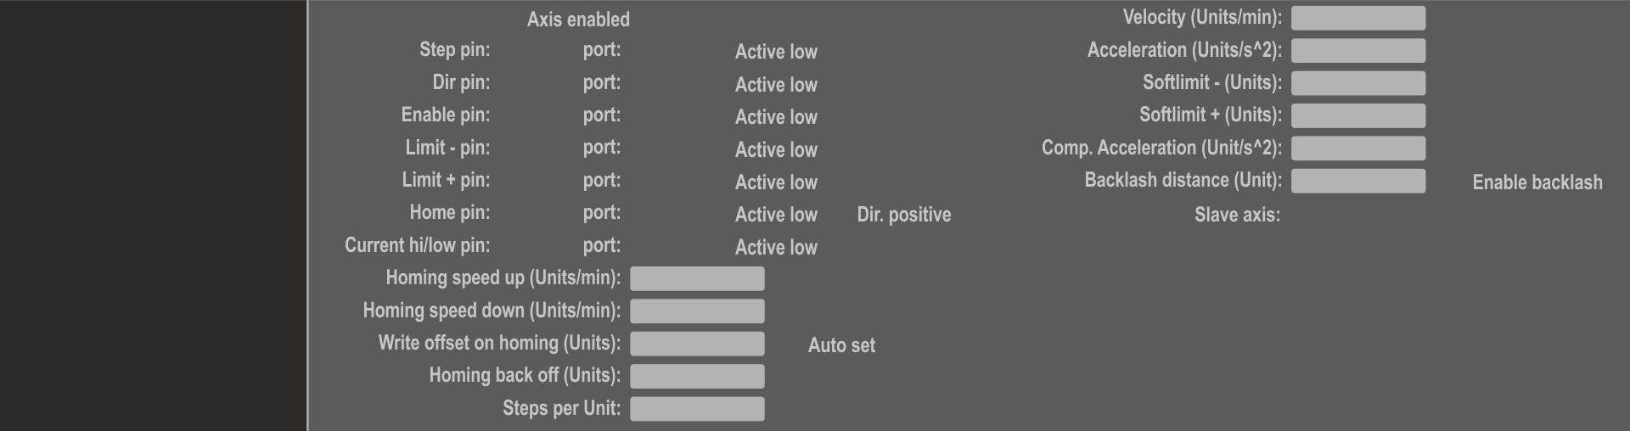Focus the Softlimit + (Units) field
This screenshot has width=1630, height=431.
click(1357, 115)
